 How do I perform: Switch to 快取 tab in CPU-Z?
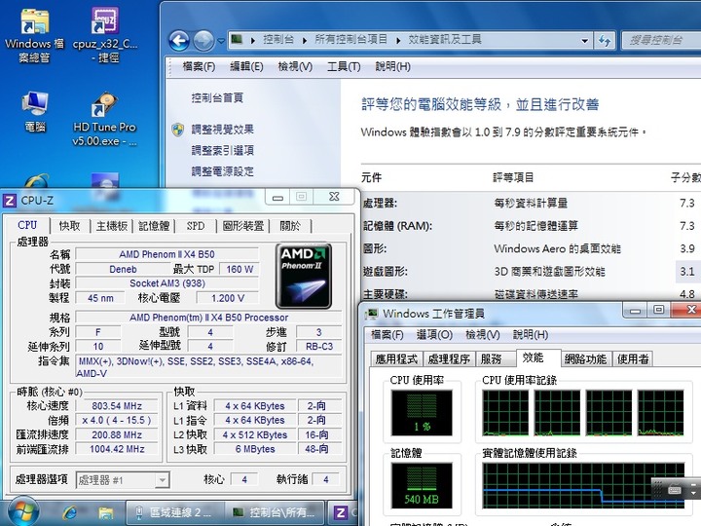(x=69, y=226)
